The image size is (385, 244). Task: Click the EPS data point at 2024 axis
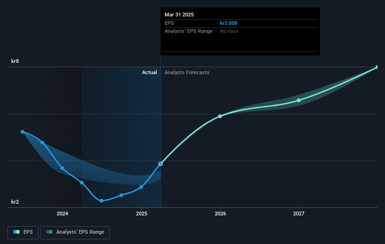click(x=62, y=168)
